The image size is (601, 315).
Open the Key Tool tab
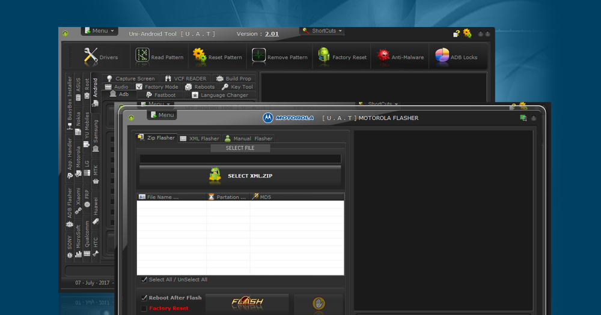(x=237, y=87)
